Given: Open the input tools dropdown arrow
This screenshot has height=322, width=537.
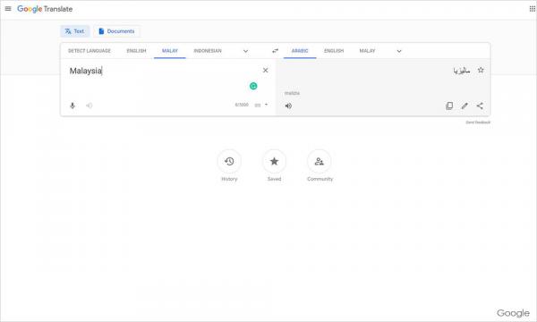Looking at the screenshot, I should [266, 105].
